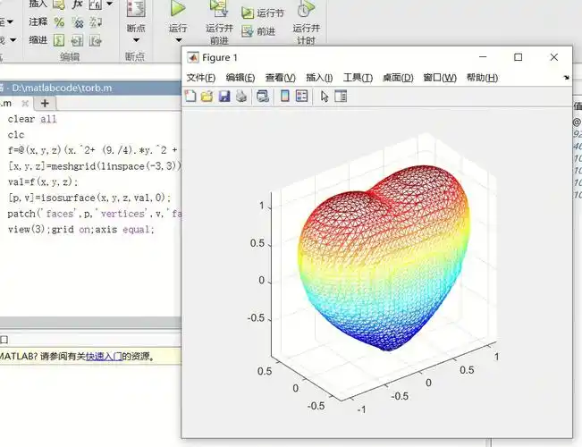This screenshot has width=582, height=447.
Task: Click the New Figure icon in Figure 1
Action: [190, 97]
